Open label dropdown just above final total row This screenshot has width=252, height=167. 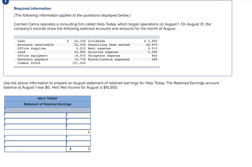pos(36,144)
